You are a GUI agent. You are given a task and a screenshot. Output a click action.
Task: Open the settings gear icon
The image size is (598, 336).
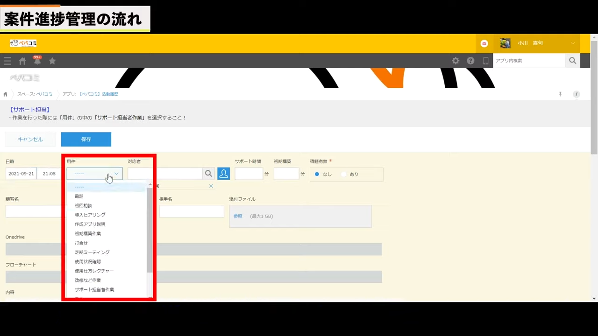456,61
